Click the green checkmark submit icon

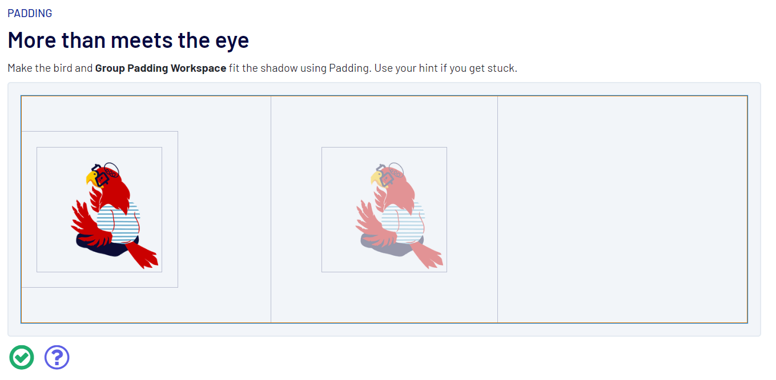coord(22,357)
